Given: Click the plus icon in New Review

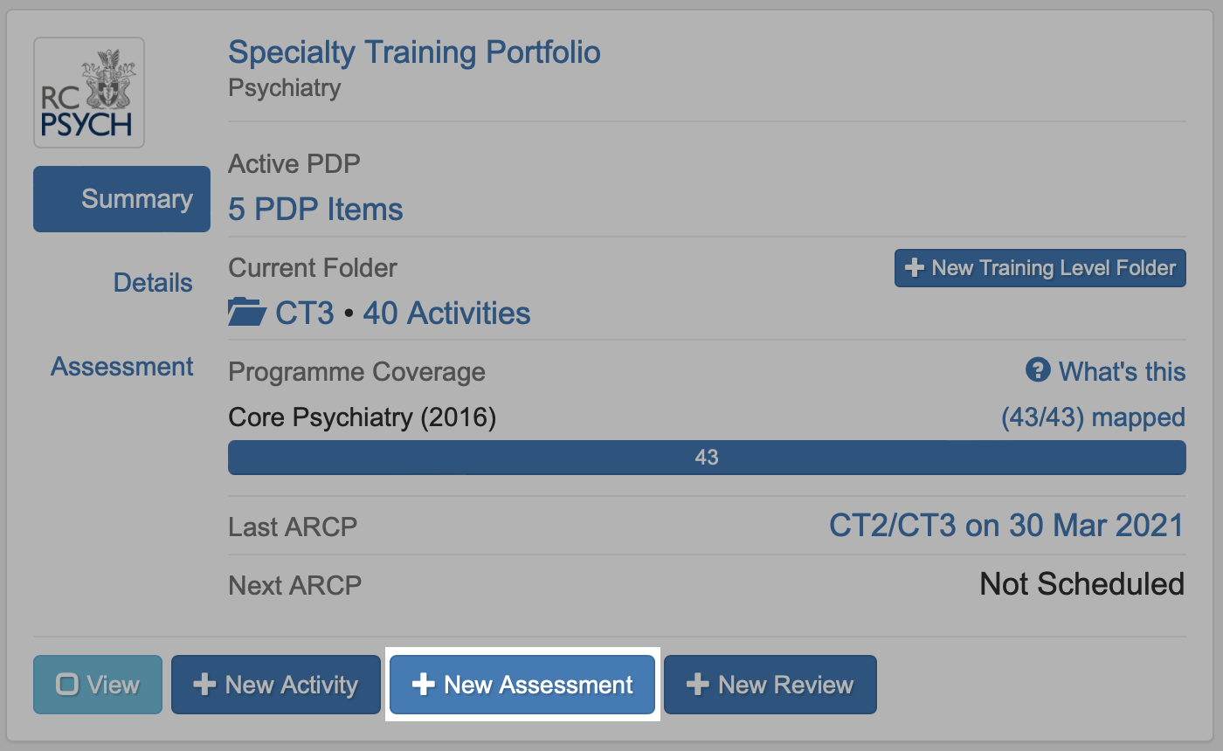Looking at the screenshot, I should click(x=697, y=685).
